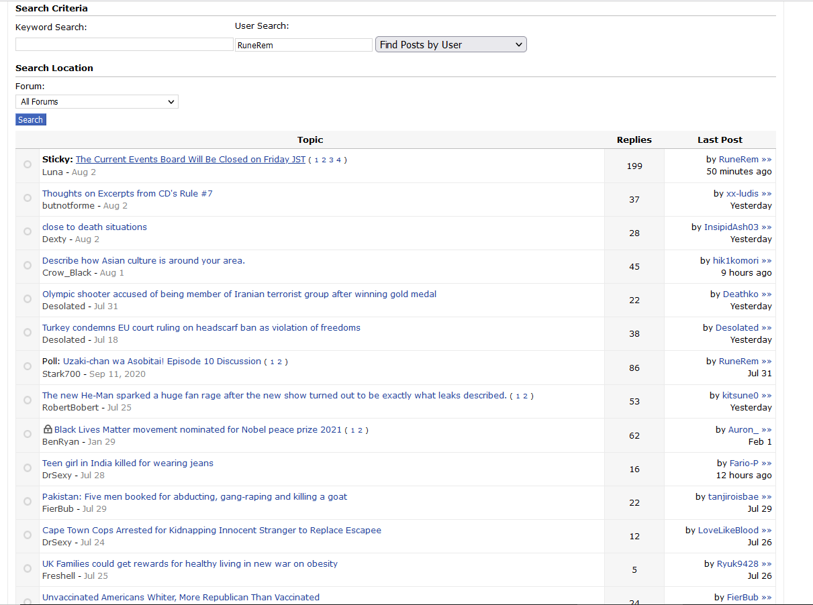Jump to last post arrows in sticky thread row
813x605 pixels.
click(x=767, y=160)
